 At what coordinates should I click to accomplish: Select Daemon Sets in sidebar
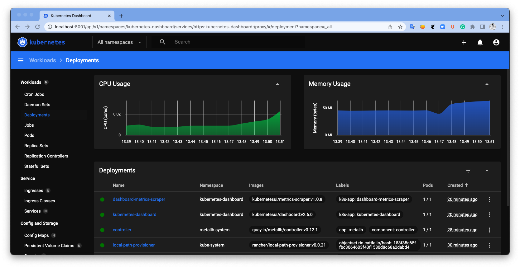[x=37, y=105]
